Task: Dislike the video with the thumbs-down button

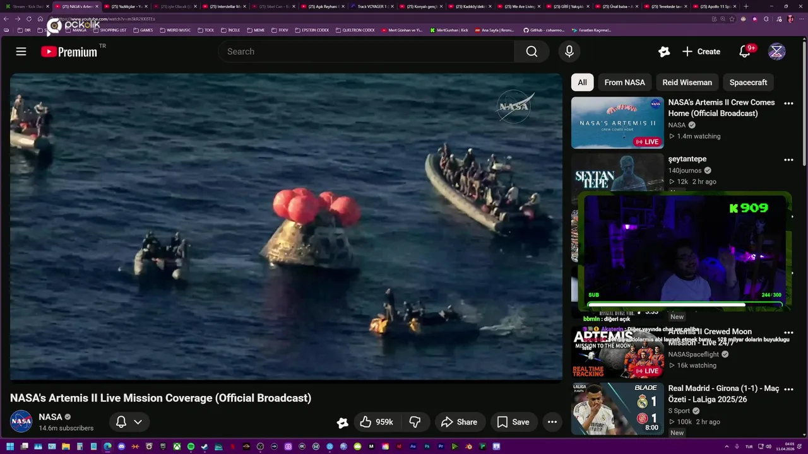Action: pos(415,422)
